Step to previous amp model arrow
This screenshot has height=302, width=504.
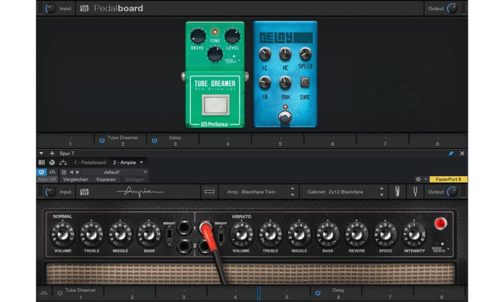292,188
